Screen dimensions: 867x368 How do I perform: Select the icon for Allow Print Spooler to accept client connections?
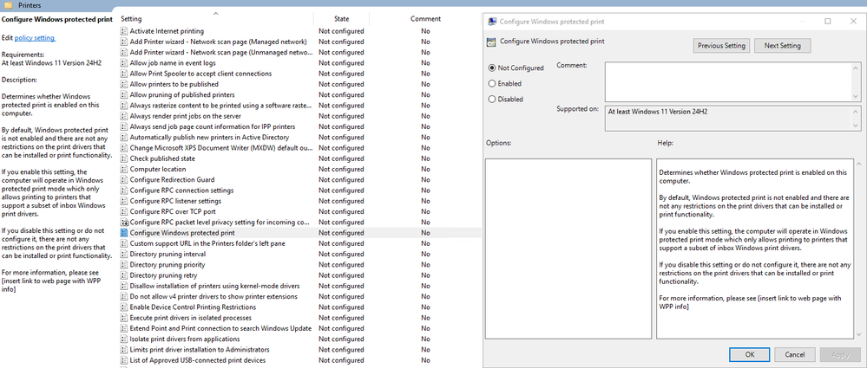[124, 74]
